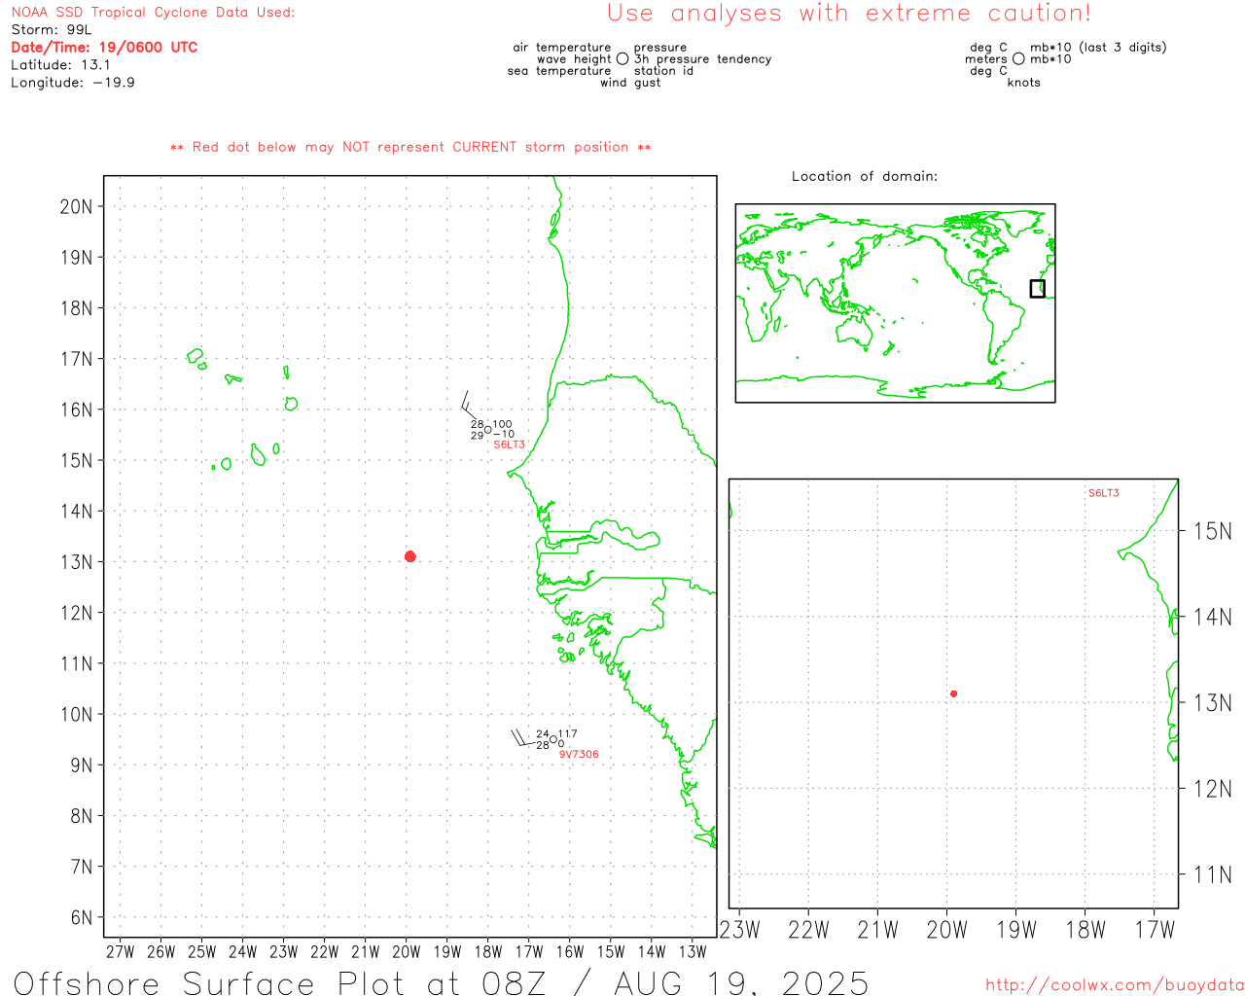Click the 11N latitude label on inset map
This screenshot has height=996, width=1245.
(x=1212, y=874)
